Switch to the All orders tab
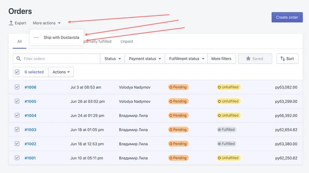 pos(19,41)
